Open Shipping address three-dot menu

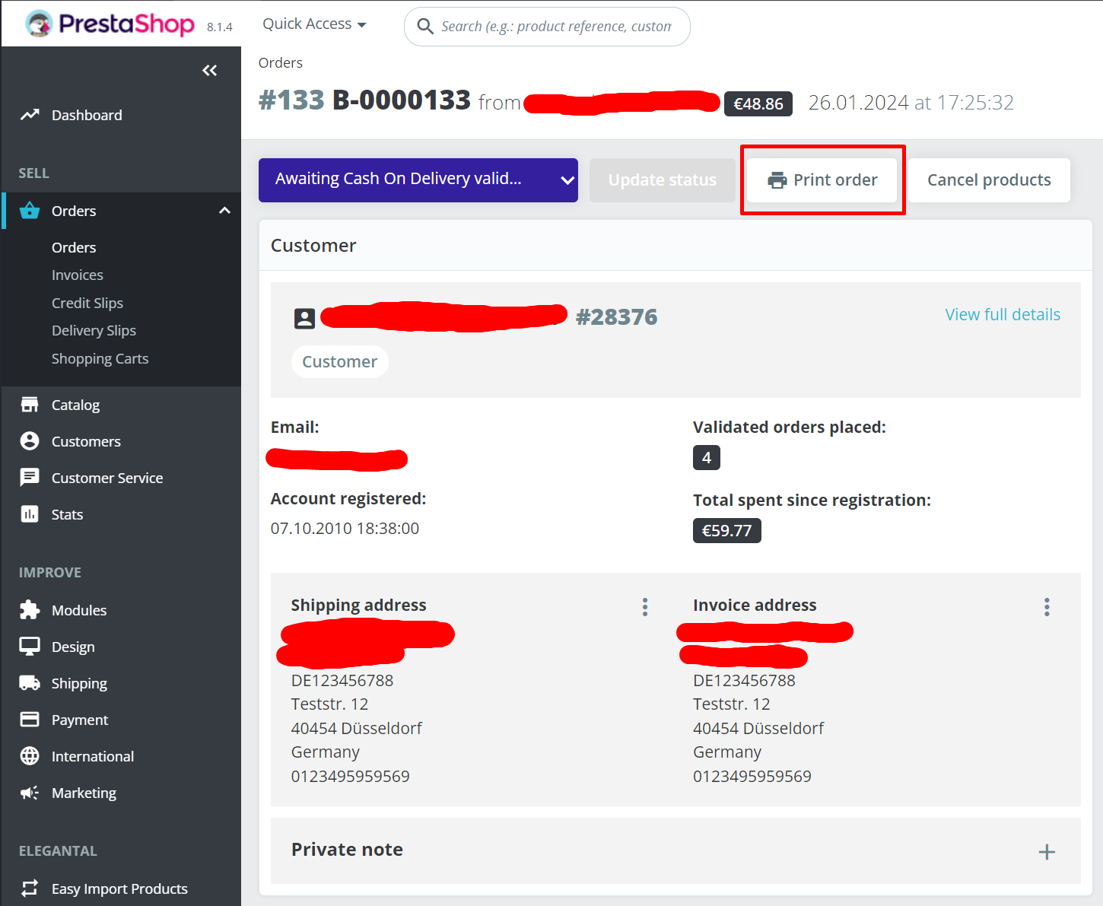pyautogui.click(x=645, y=607)
